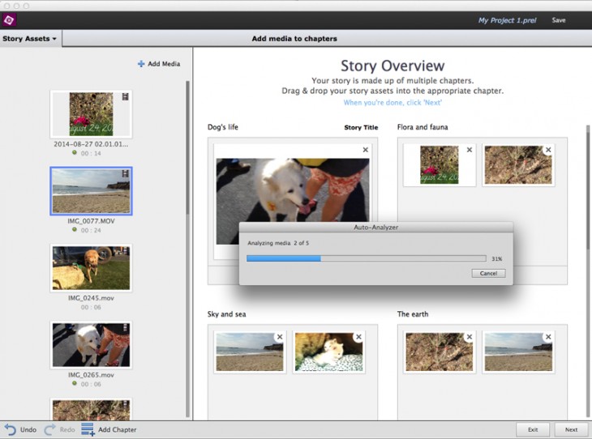Screen dimensions: 592x439
Task: Click Save in the top bar
Action: point(559,20)
